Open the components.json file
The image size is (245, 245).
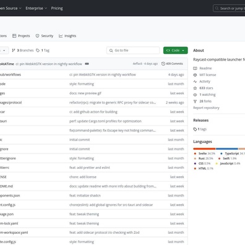[x=10, y=196]
